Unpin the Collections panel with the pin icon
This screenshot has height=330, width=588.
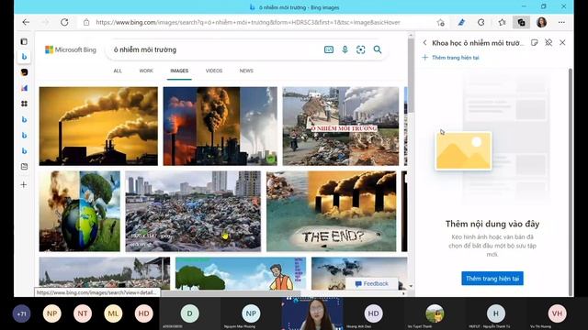(x=548, y=43)
